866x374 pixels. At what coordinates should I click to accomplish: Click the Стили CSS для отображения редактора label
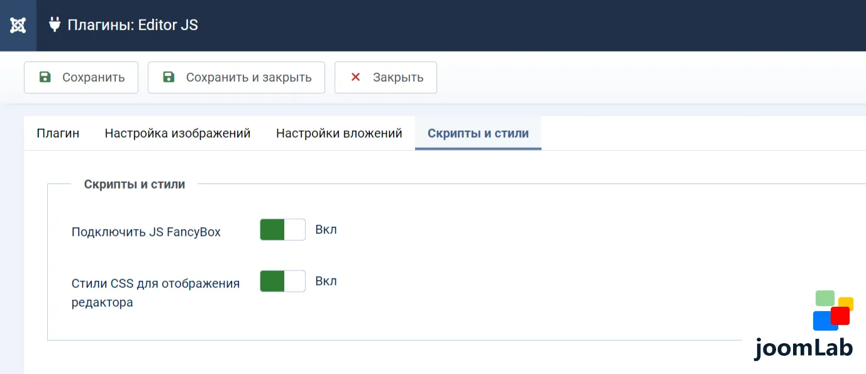click(x=156, y=293)
